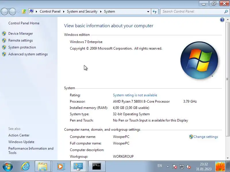Open the network status tray icon
The height and width of the screenshot is (172, 230).
182,167
